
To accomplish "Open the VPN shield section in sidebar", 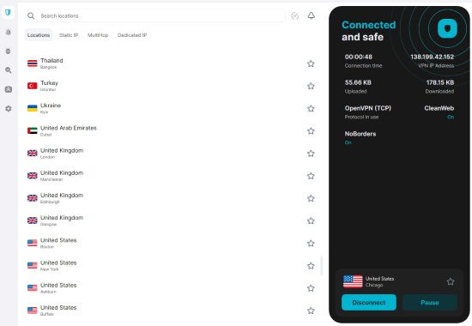I will 8,12.
